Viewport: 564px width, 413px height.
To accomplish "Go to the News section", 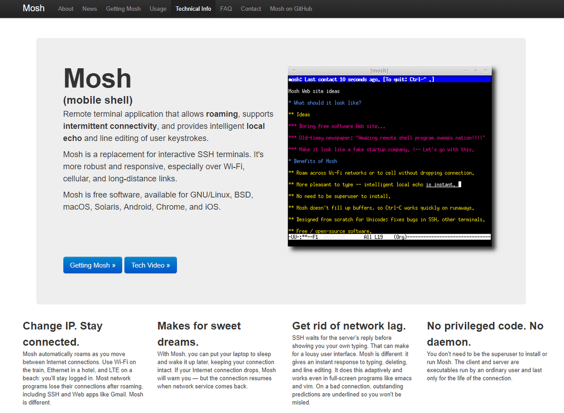I will [x=90, y=8].
